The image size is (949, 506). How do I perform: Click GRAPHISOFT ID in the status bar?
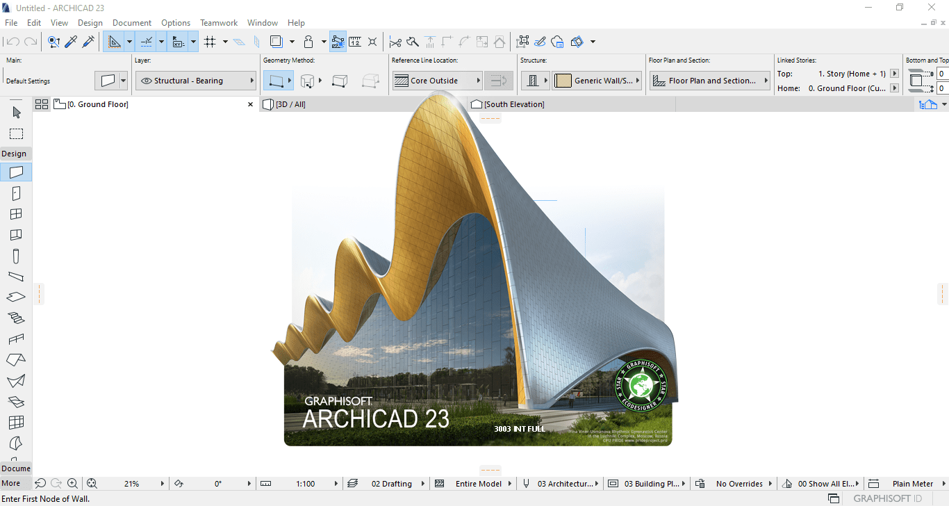(887, 498)
